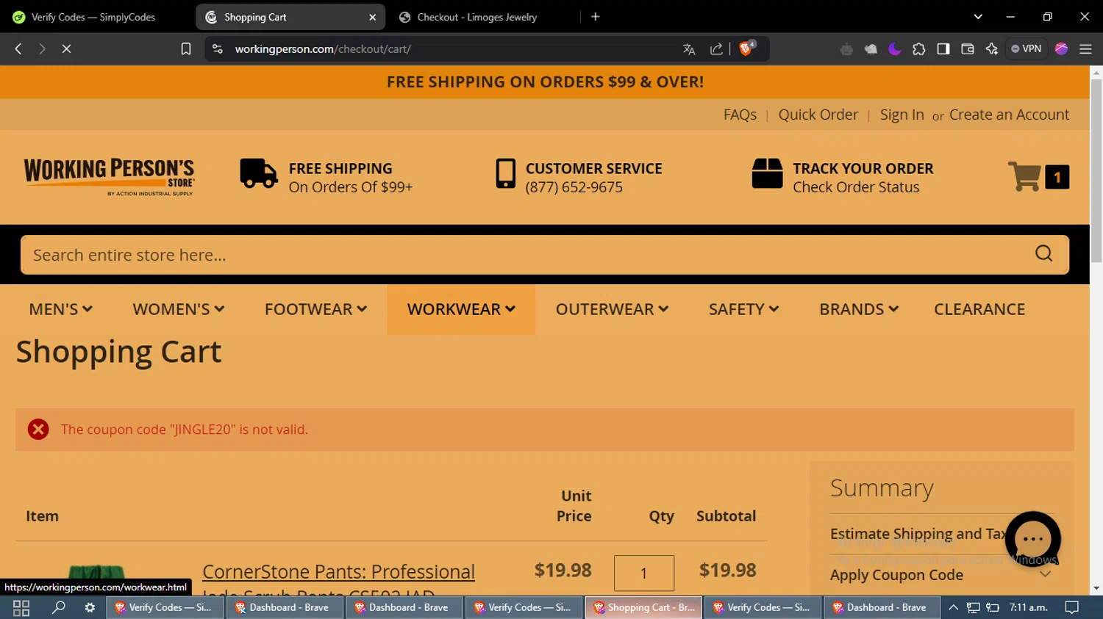This screenshot has height=619, width=1103.
Task: Open the extensions puzzle icon
Action: point(919,48)
